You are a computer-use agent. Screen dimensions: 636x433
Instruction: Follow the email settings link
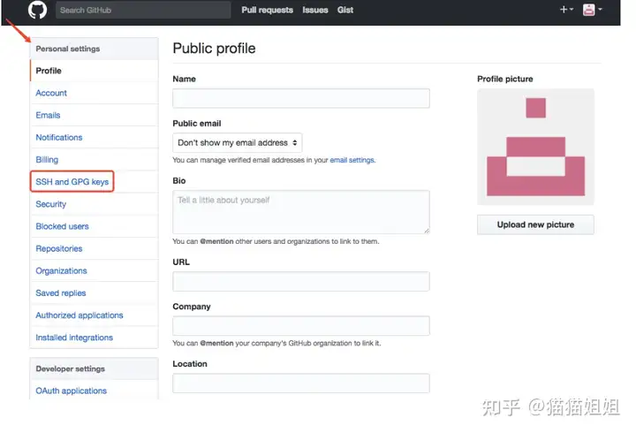point(352,160)
